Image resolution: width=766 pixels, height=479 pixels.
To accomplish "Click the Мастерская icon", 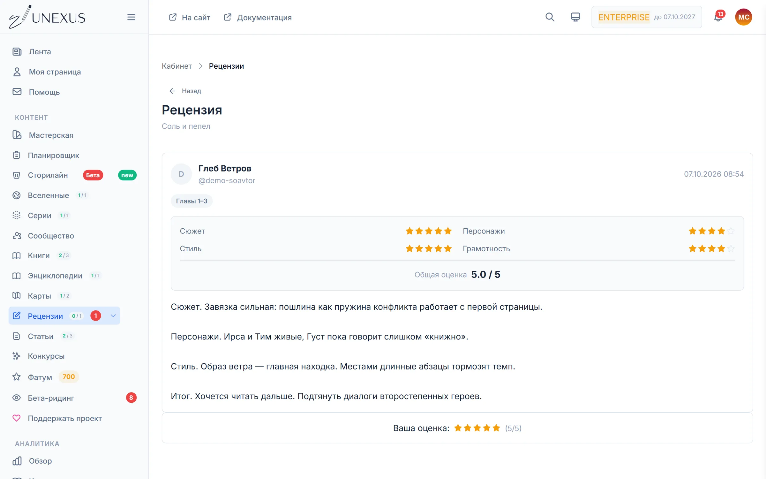I will tap(17, 135).
